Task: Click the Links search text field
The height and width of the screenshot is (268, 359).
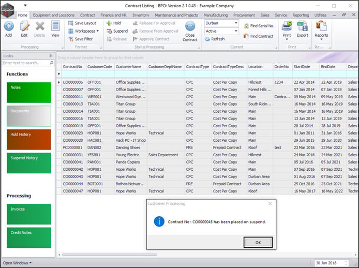Action: point(26,63)
